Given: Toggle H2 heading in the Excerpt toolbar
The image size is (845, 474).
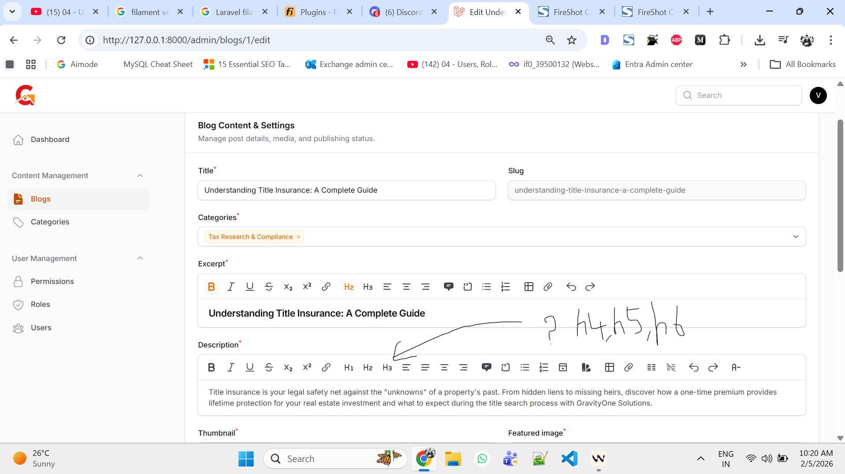Looking at the screenshot, I should [349, 287].
